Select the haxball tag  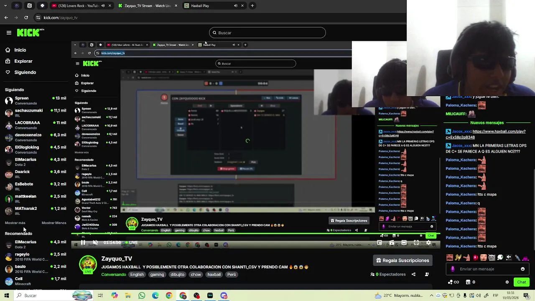point(214,275)
